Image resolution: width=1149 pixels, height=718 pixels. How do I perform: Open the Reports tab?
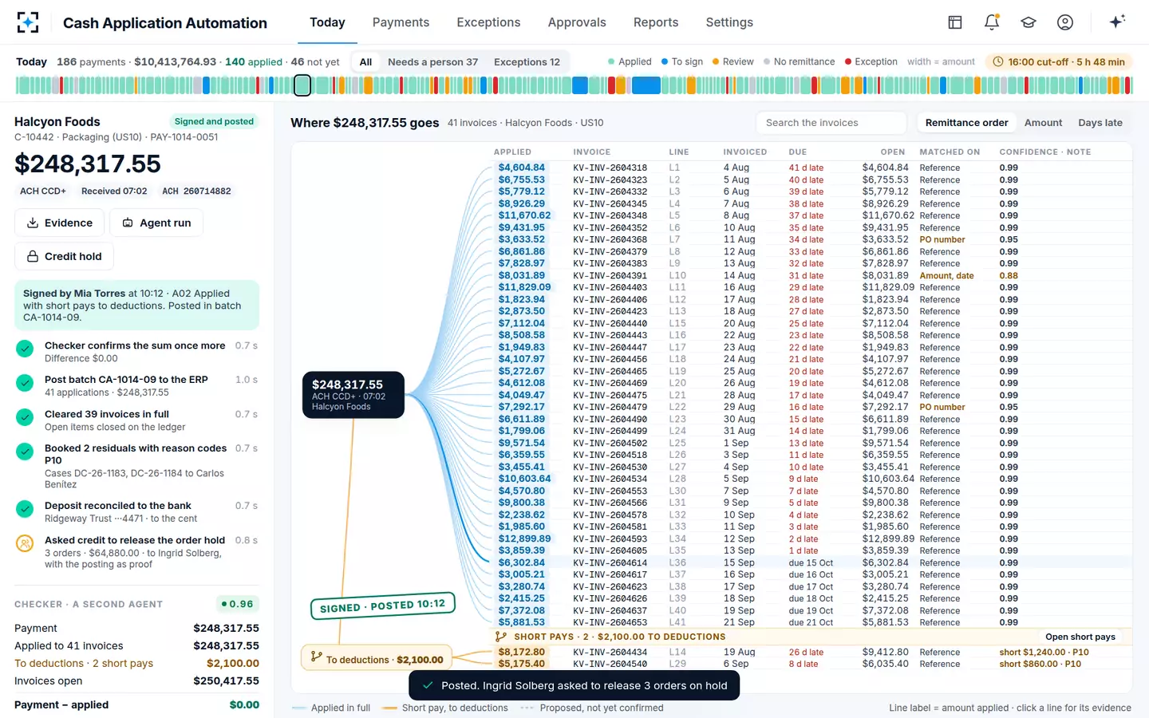pyautogui.click(x=656, y=22)
